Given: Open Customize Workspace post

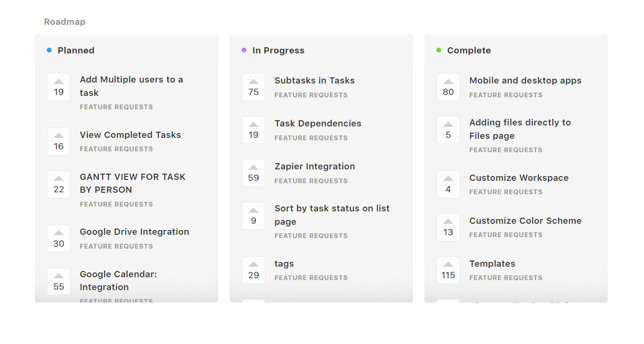Looking at the screenshot, I should coord(518,178).
